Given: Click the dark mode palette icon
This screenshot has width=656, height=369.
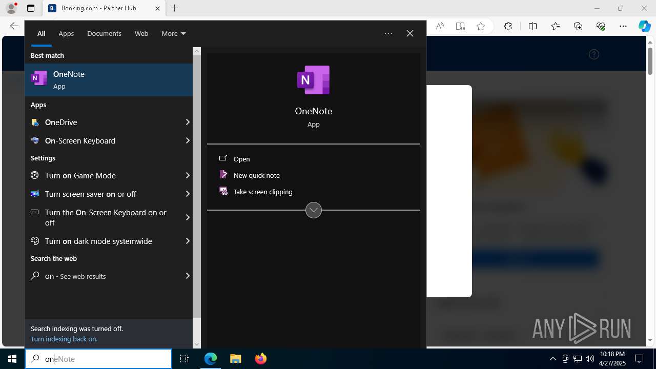Looking at the screenshot, I should point(35,241).
